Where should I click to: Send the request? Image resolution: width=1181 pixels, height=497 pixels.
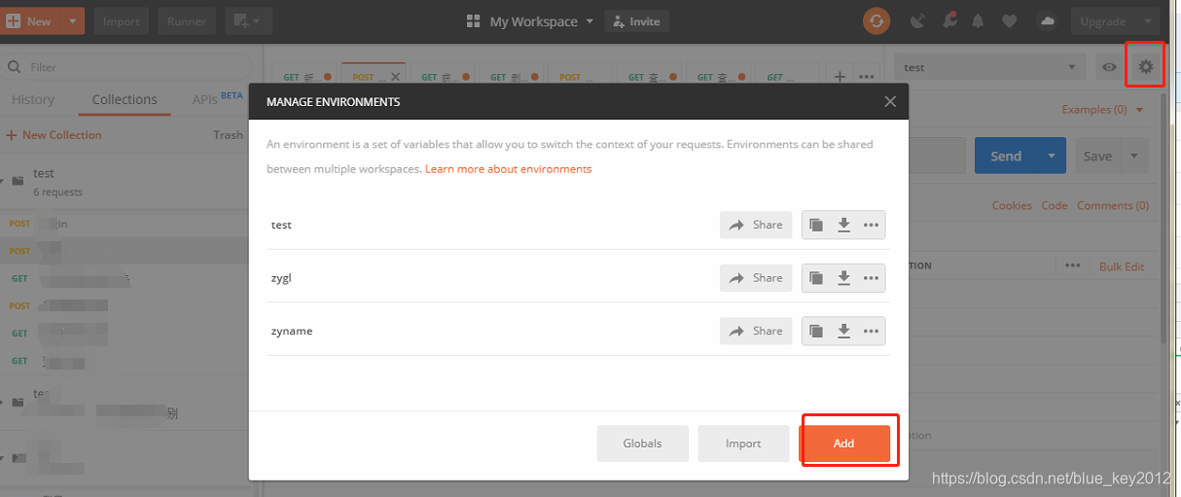pos(1006,156)
